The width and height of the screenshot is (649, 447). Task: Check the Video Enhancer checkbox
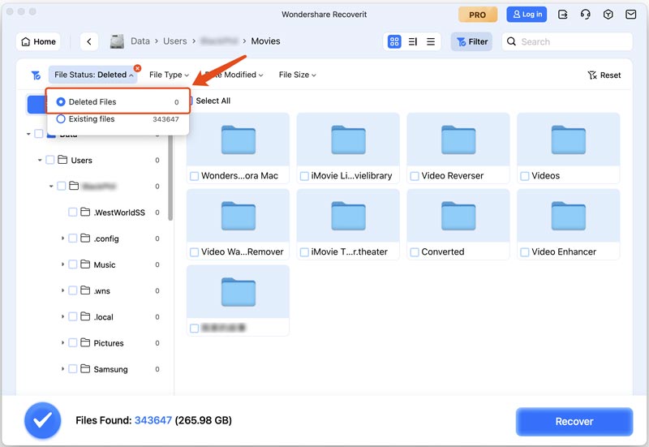point(524,252)
